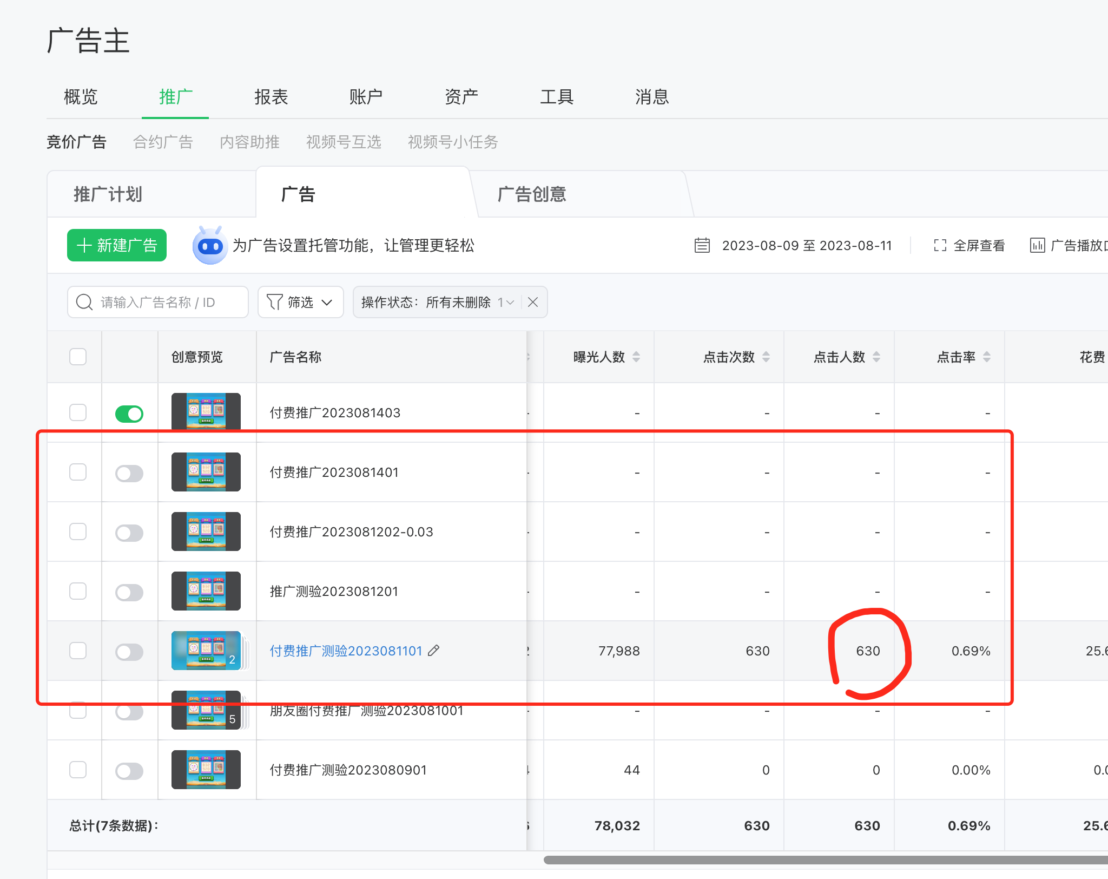Click the pencil edit icon next to 付费推广测验2023081101
1108x879 pixels.
(433, 651)
